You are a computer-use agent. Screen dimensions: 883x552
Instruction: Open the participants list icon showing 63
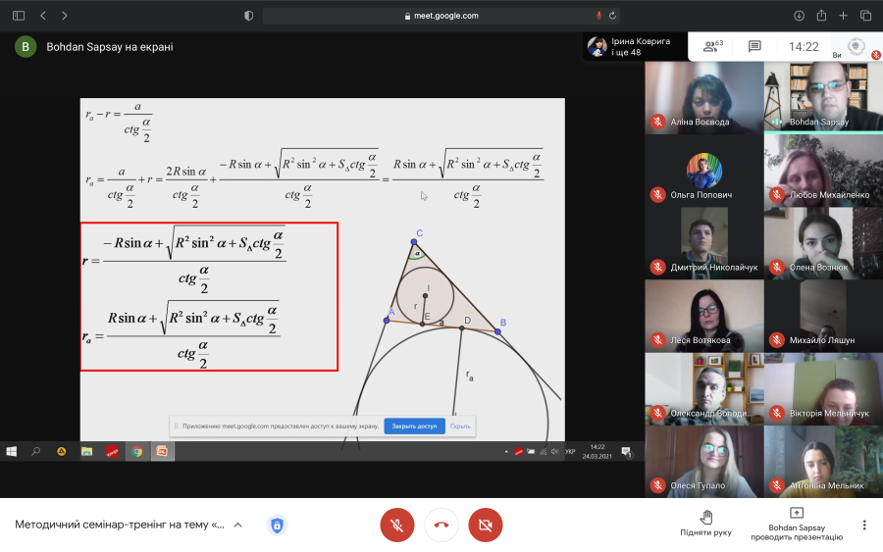pos(712,46)
